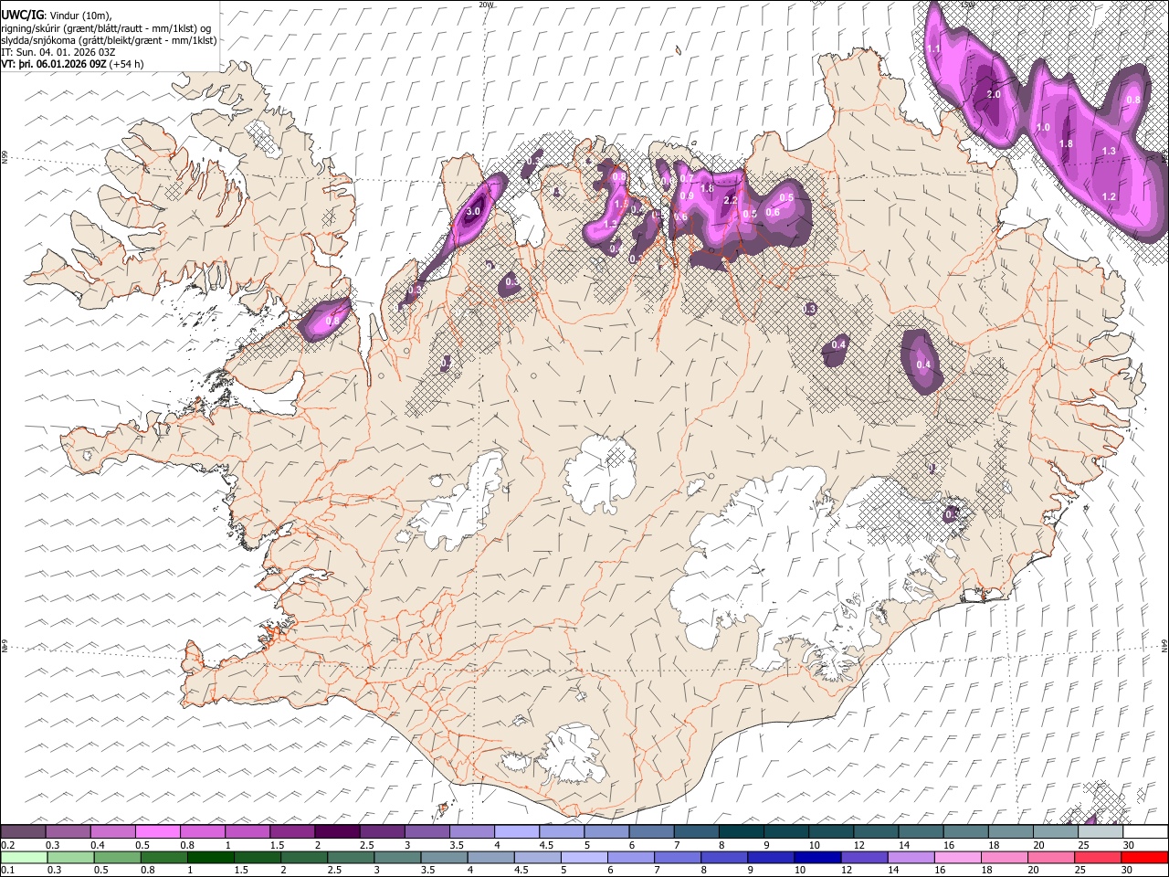Click the slate blue swatch labeled 6 in top legend
The image size is (1169, 877).
pyautogui.click(x=652, y=831)
